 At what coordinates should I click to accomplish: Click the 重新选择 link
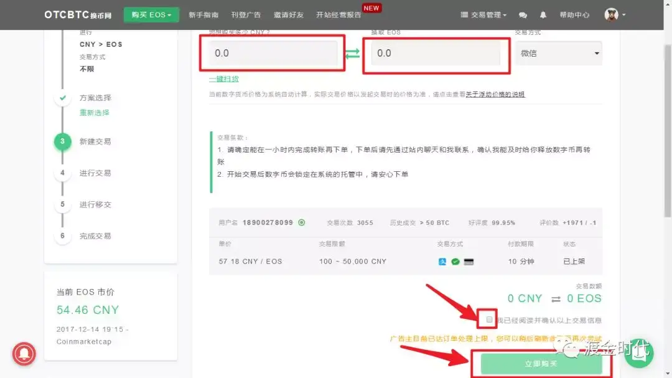pyautogui.click(x=95, y=113)
